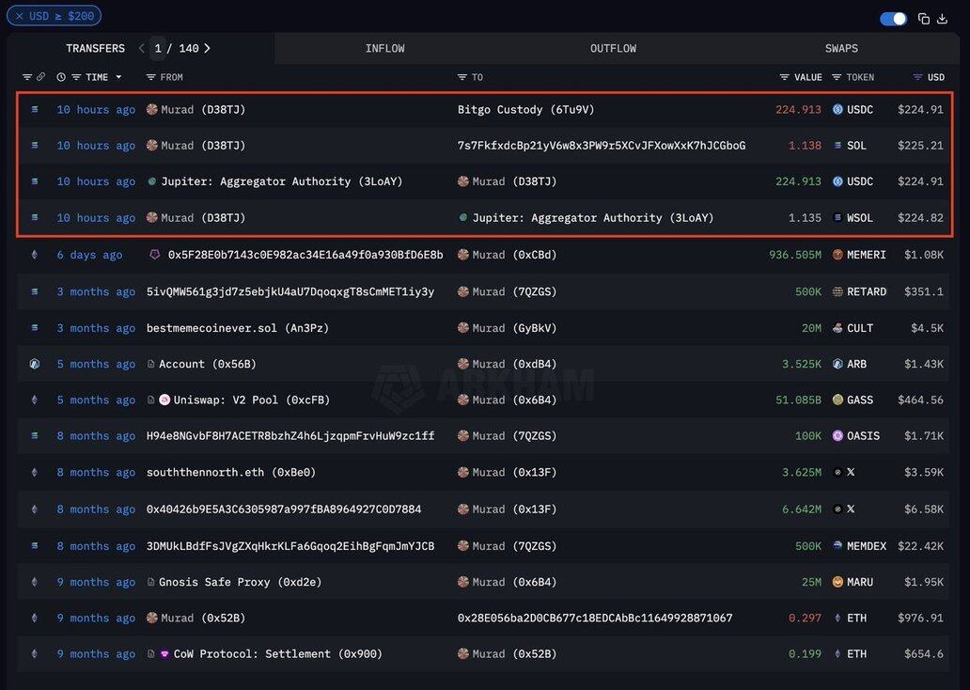
Task: Open the FROM column filter
Action: (150, 77)
